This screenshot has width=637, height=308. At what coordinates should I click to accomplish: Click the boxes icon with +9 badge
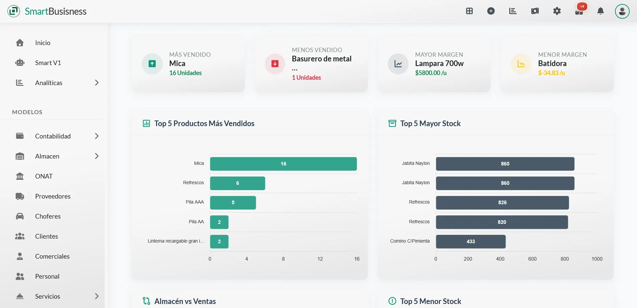click(x=579, y=11)
